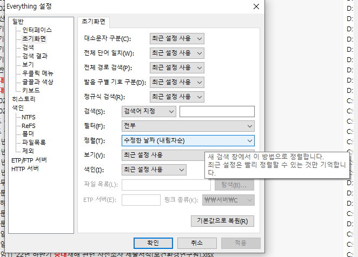Click the 초기화면 tab header
The image size is (358, 257).
(x=94, y=22)
